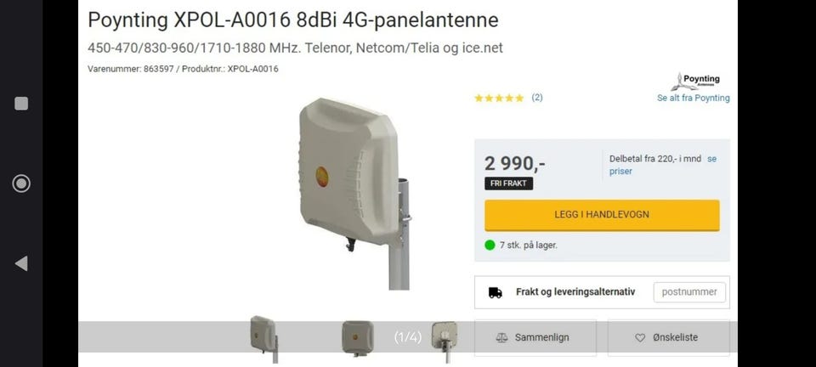The image size is (816, 367).
Task: Tap the Android home circle button
Action: pyautogui.click(x=21, y=183)
